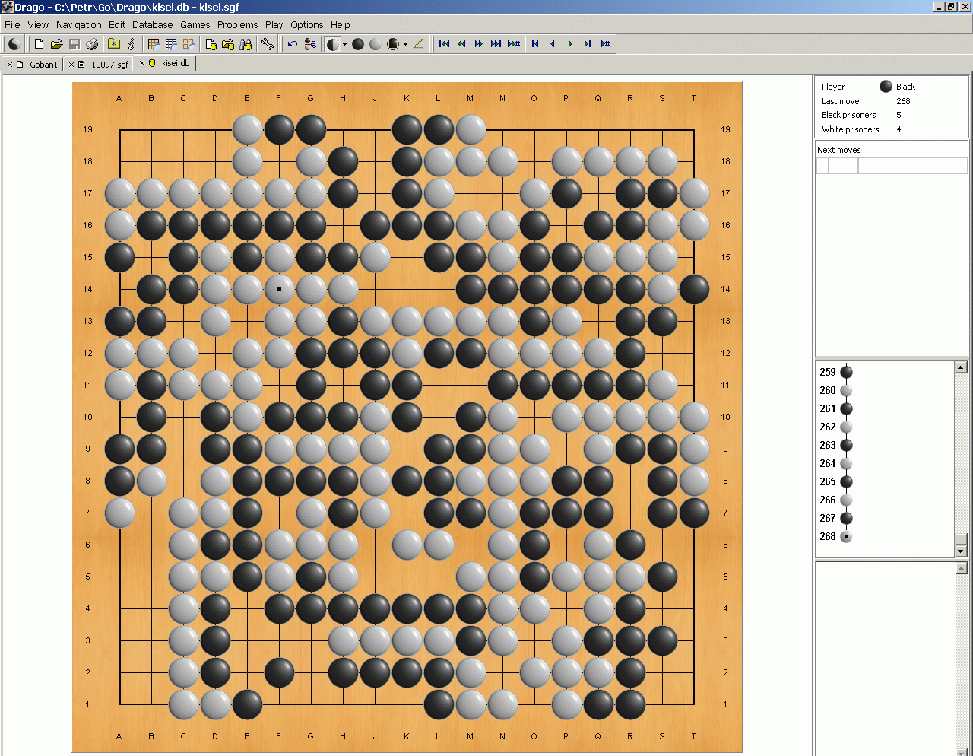Open the Database menu
This screenshot has width=973, height=756.
(152, 24)
